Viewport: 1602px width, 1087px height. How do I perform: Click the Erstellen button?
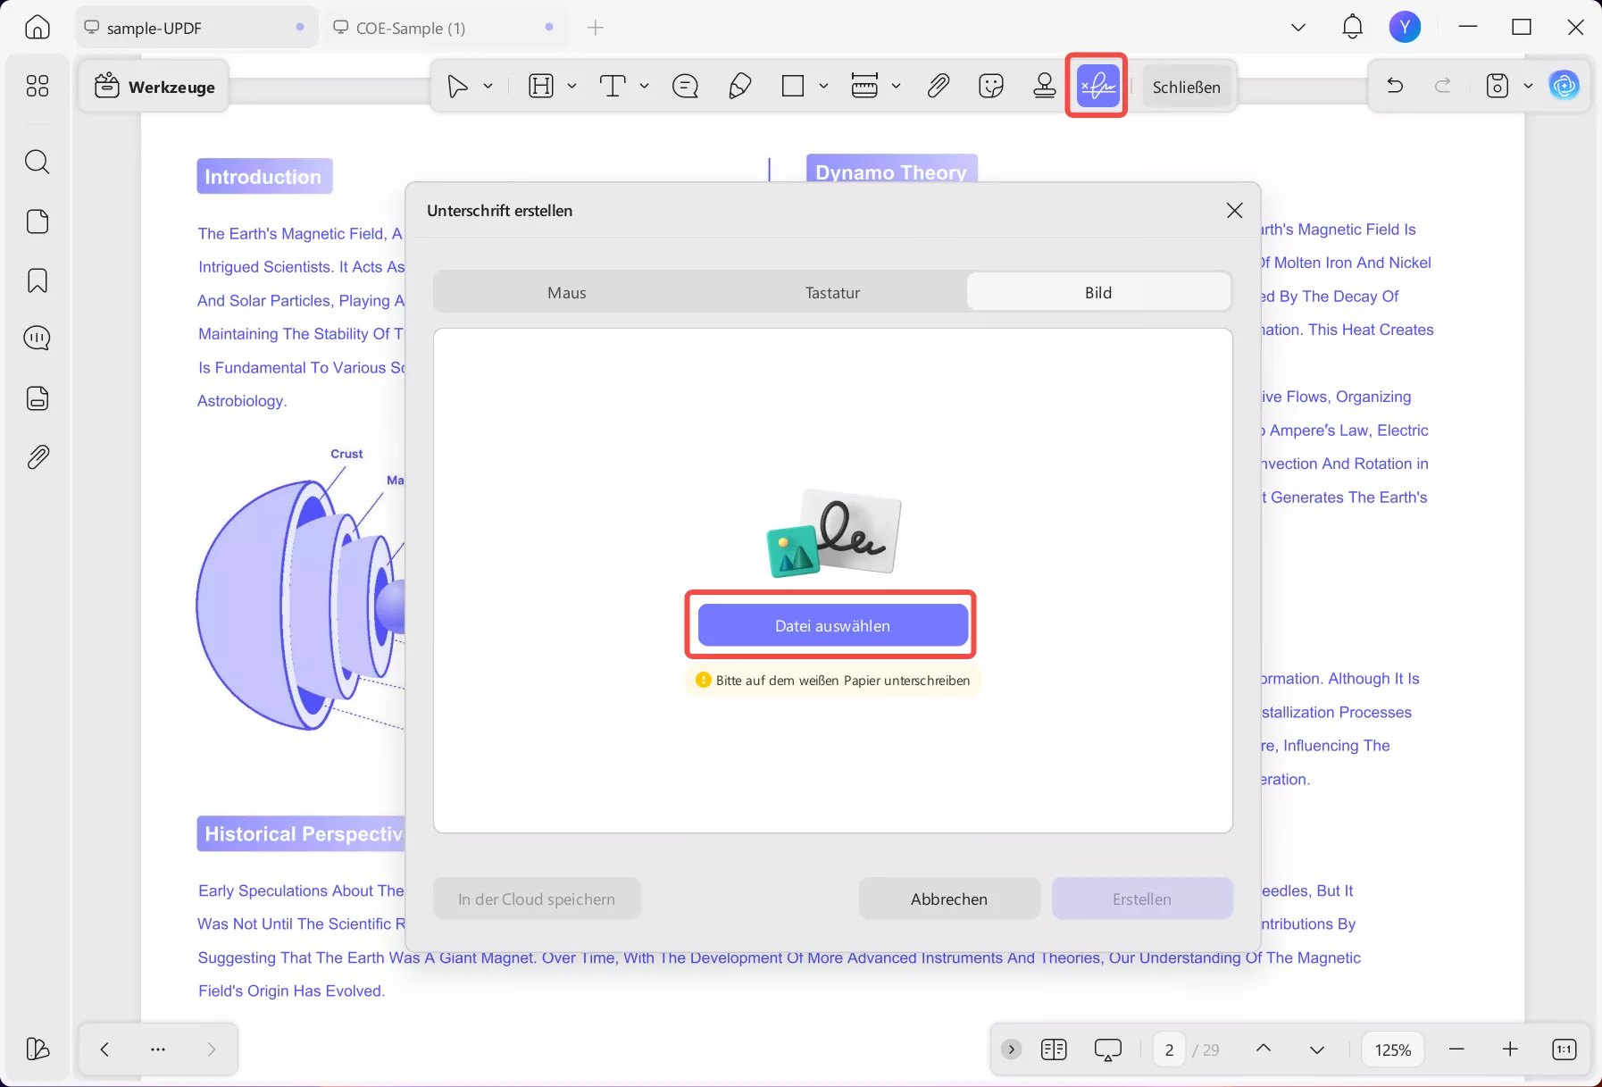[1142, 899]
